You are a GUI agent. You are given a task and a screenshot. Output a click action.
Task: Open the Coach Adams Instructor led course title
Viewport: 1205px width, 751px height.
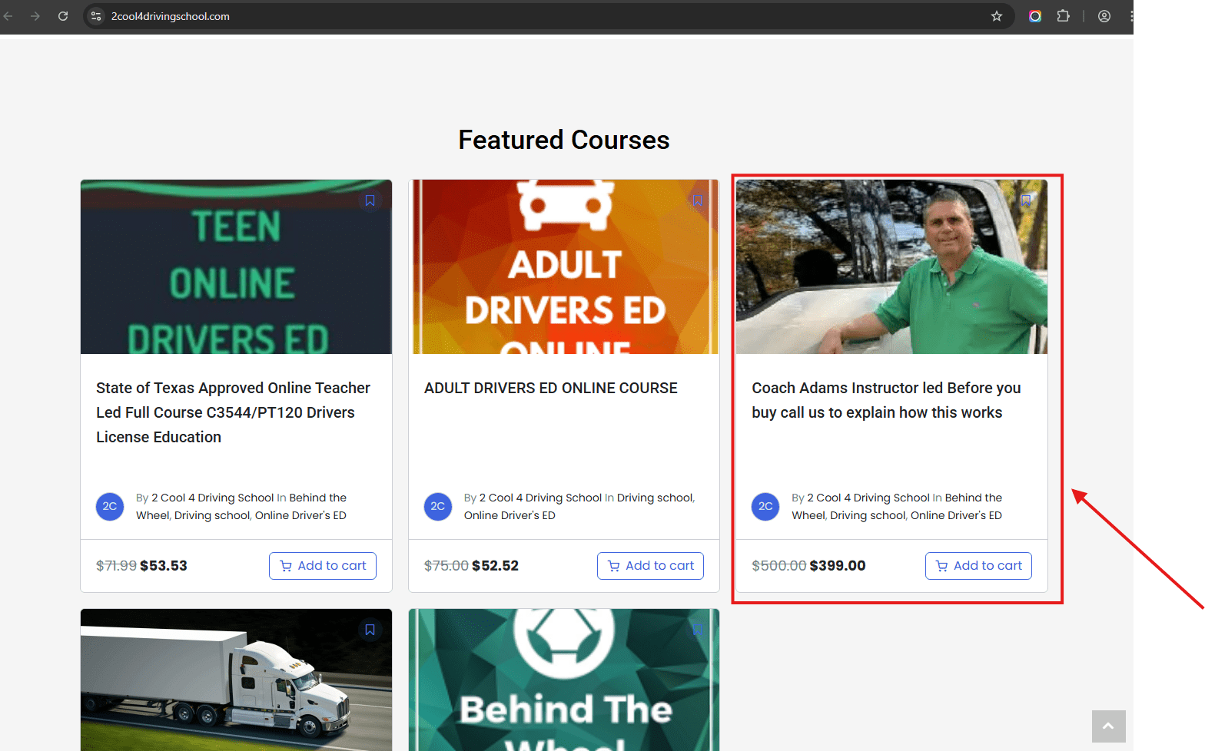(x=886, y=400)
